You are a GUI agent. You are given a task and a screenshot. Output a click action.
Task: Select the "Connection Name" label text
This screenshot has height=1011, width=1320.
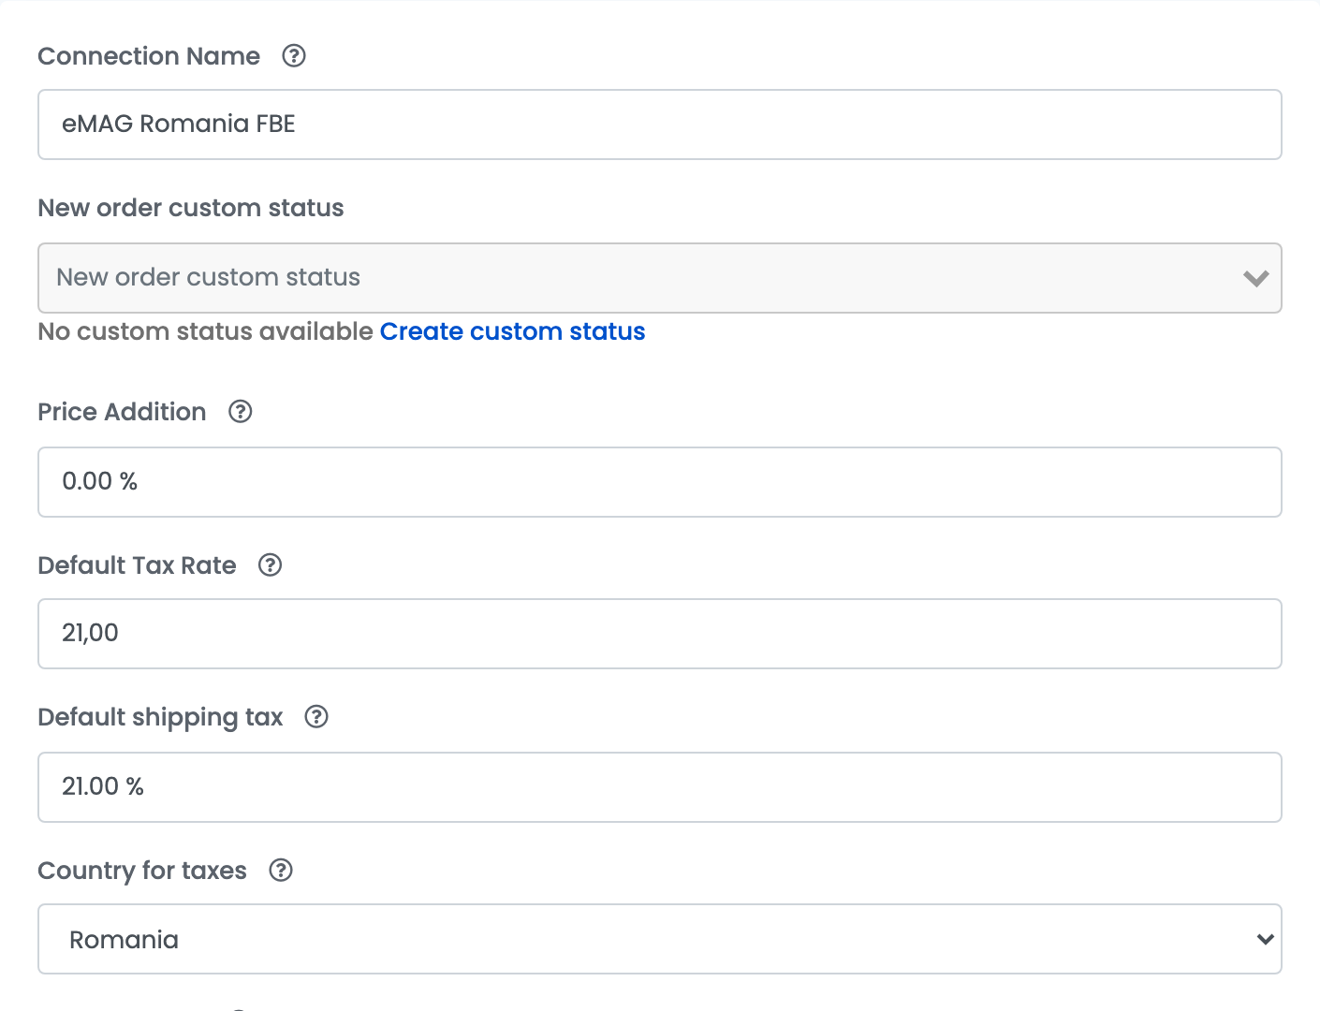149,56
